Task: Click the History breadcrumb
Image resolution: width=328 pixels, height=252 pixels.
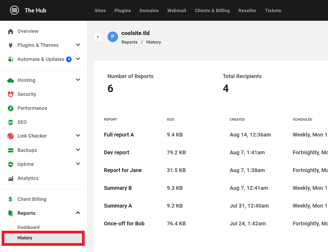Action: point(154,42)
